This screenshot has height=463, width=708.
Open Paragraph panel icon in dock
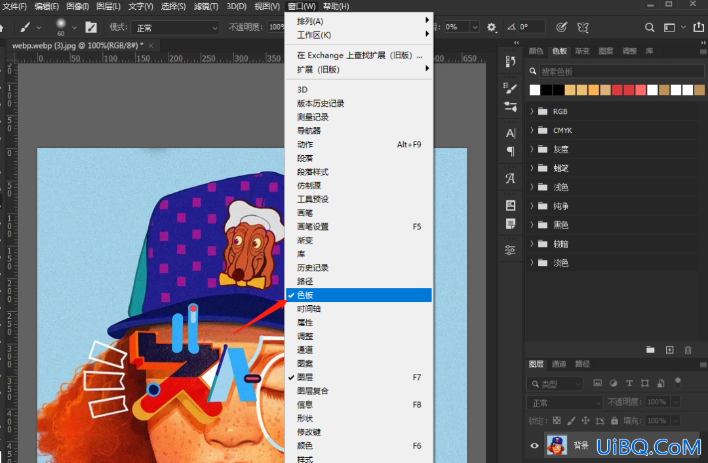coord(510,152)
